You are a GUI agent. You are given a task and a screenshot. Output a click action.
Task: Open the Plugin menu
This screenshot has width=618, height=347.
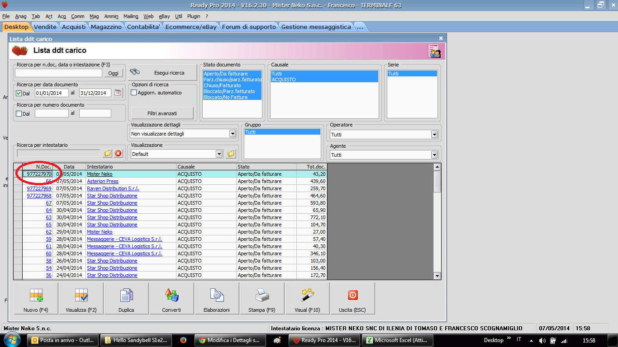pyautogui.click(x=194, y=16)
